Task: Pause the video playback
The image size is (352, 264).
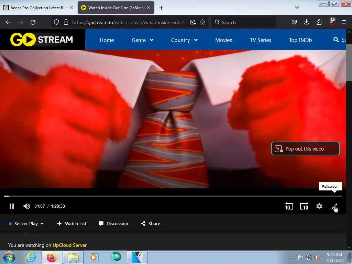Action: coord(12,206)
